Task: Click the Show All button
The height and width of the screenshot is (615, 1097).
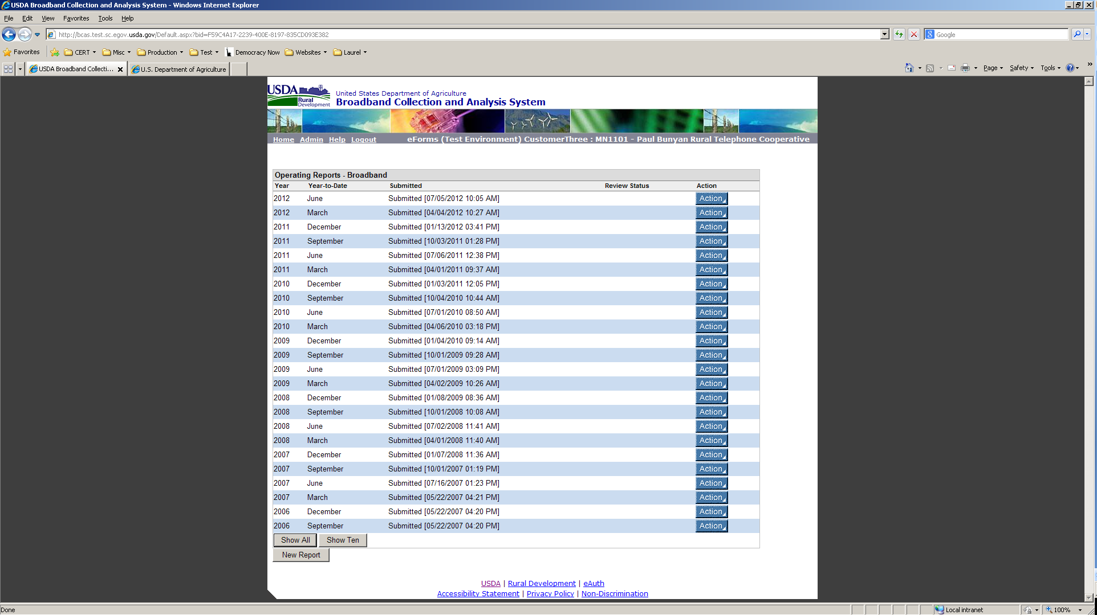Action: click(x=295, y=540)
